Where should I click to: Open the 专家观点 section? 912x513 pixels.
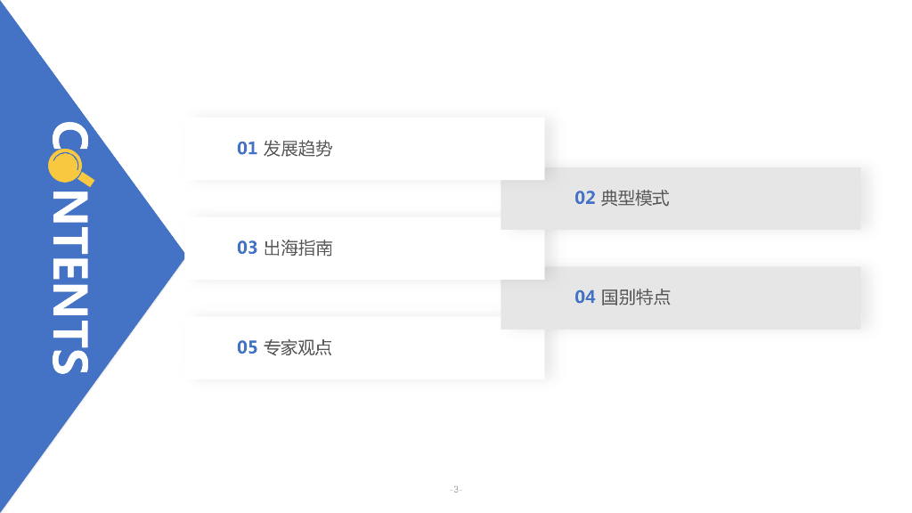point(297,347)
